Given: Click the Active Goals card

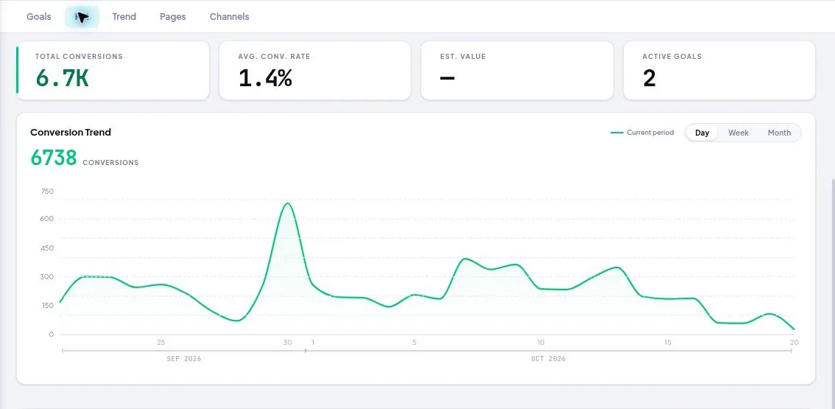Looking at the screenshot, I should [719, 71].
